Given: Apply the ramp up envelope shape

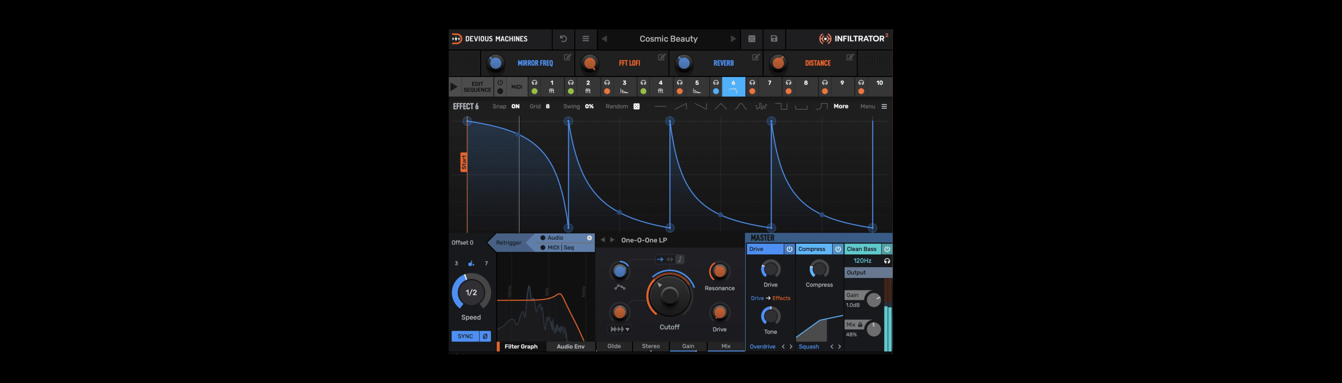Looking at the screenshot, I should 680,106.
